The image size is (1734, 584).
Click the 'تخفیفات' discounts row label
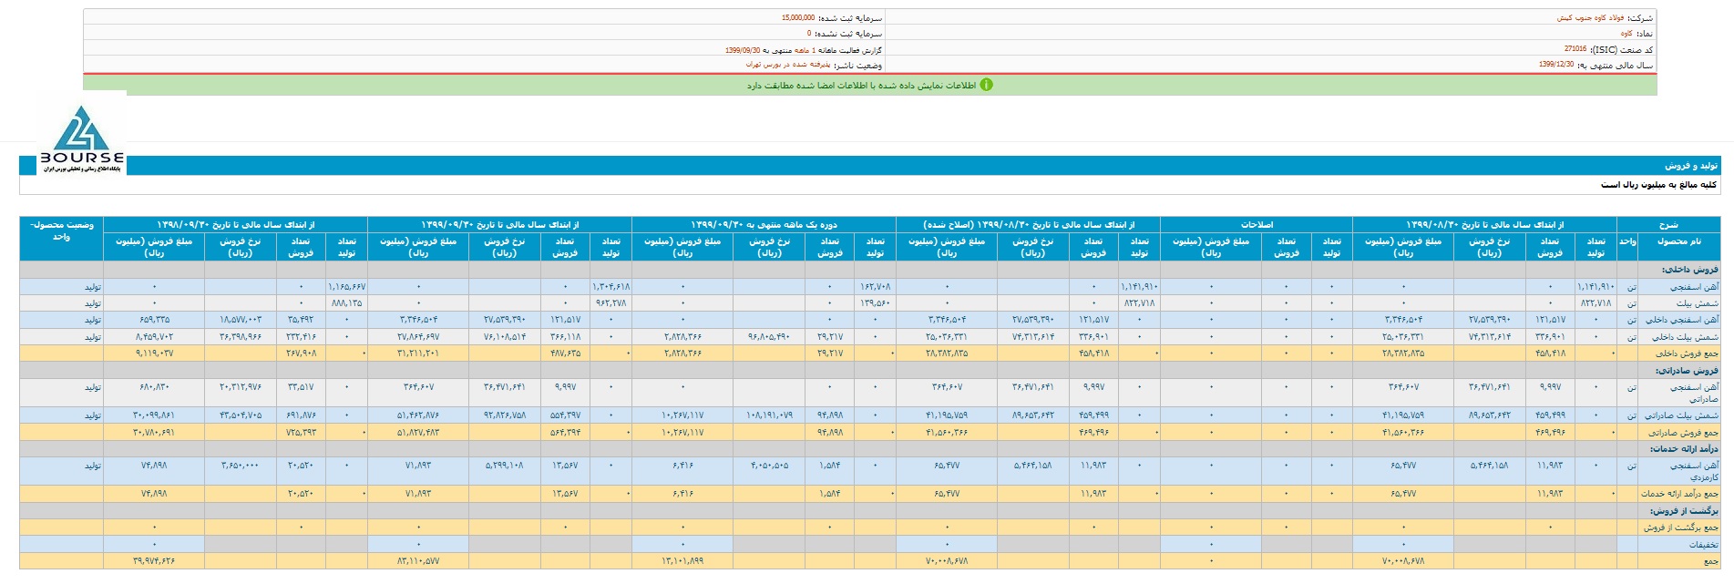point(1703,545)
